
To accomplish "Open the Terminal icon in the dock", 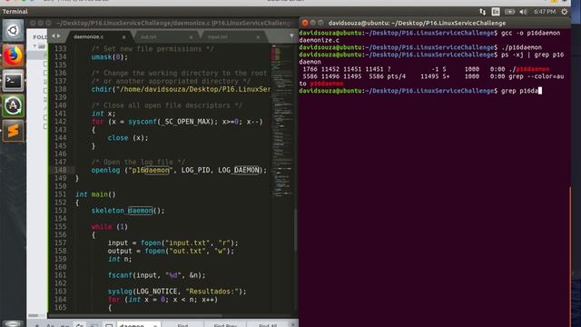I will pos(13,81).
